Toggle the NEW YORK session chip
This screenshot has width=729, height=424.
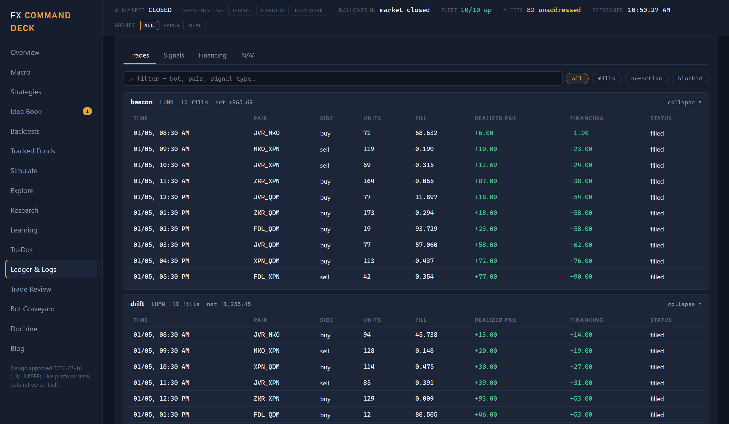309,11
